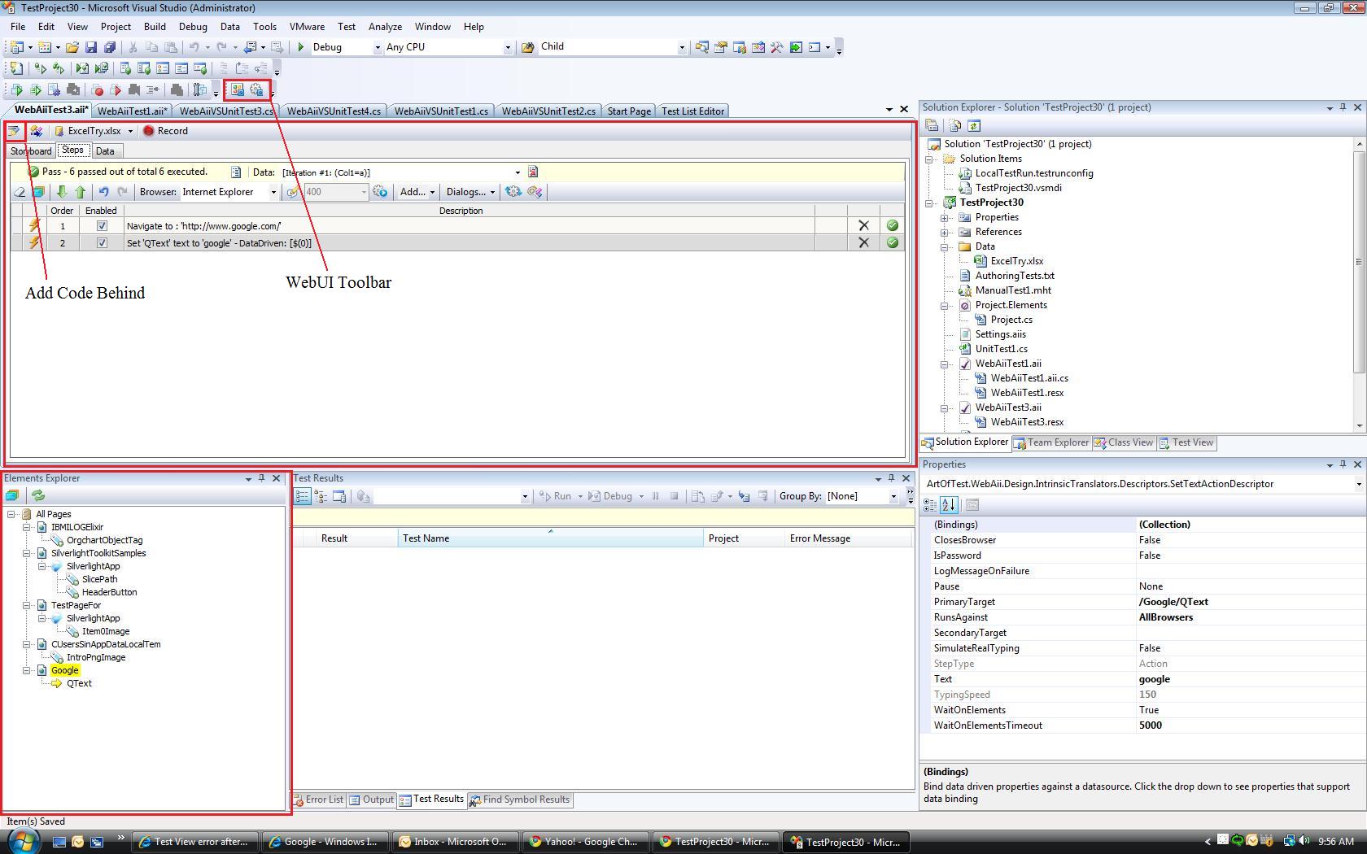The height and width of the screenshot is (854, 1367).
Task: Click the cut scissors icon
Action: (x=133, y=47)
